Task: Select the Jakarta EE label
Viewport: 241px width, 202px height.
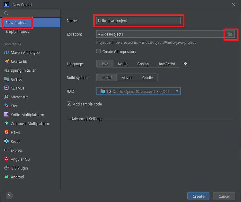Action: [x=19, y=61]
